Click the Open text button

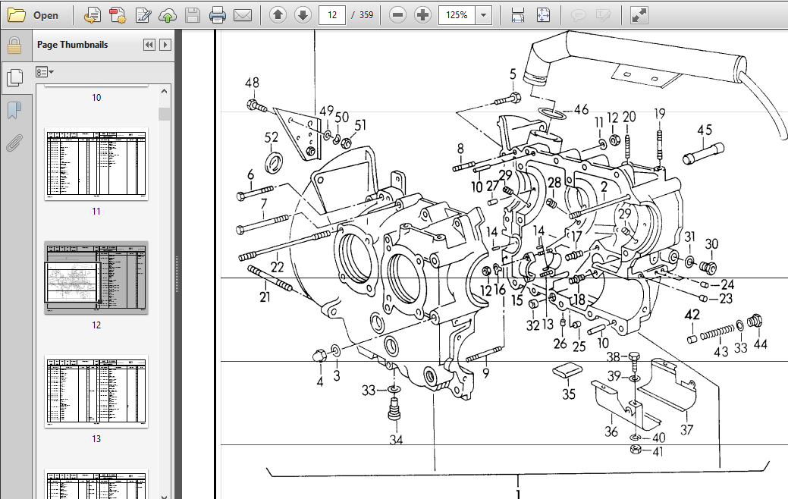click(46, 15)
